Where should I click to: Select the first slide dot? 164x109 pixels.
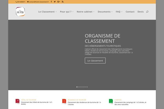tap(77, 87)
